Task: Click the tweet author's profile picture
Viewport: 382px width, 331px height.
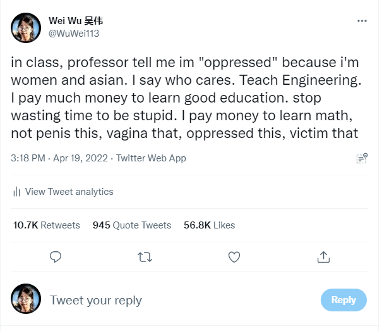Action: point(27,27)
